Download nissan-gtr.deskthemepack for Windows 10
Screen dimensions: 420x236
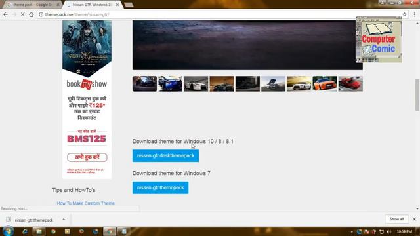click(x=165, y=156)
